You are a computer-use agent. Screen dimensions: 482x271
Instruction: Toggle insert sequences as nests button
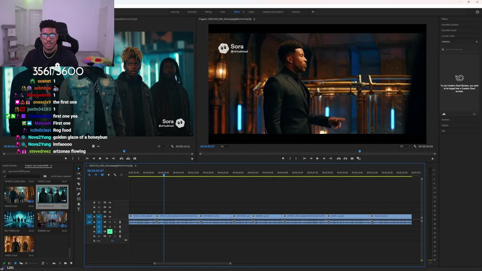coord(89,175)
